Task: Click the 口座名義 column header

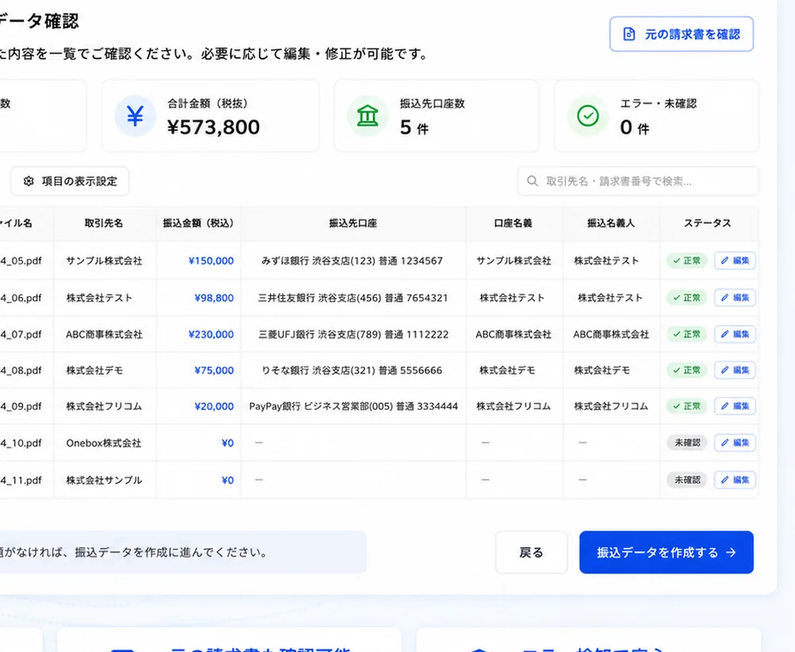Action: (x=513, y=223)
